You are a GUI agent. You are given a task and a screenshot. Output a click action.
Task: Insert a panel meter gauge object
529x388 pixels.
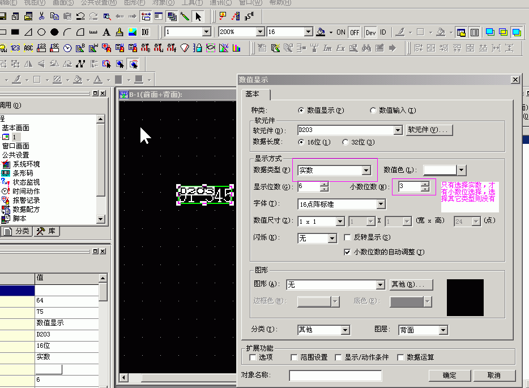[185, 48]
